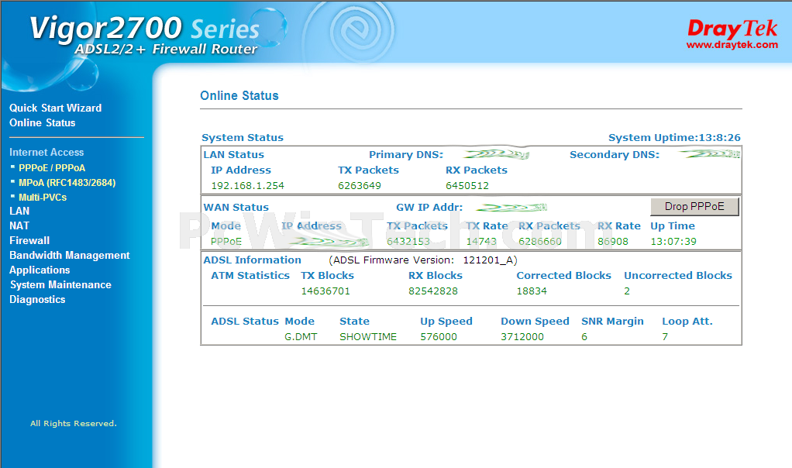This screenshot has width=792, height=468.
Task: Open Online Status in the sidebar
Action: coord(43,122)
